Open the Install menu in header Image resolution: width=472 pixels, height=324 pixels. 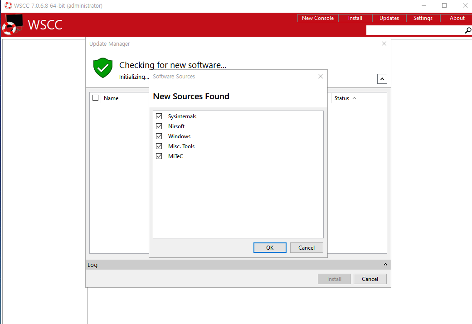(x=355, y=18)
